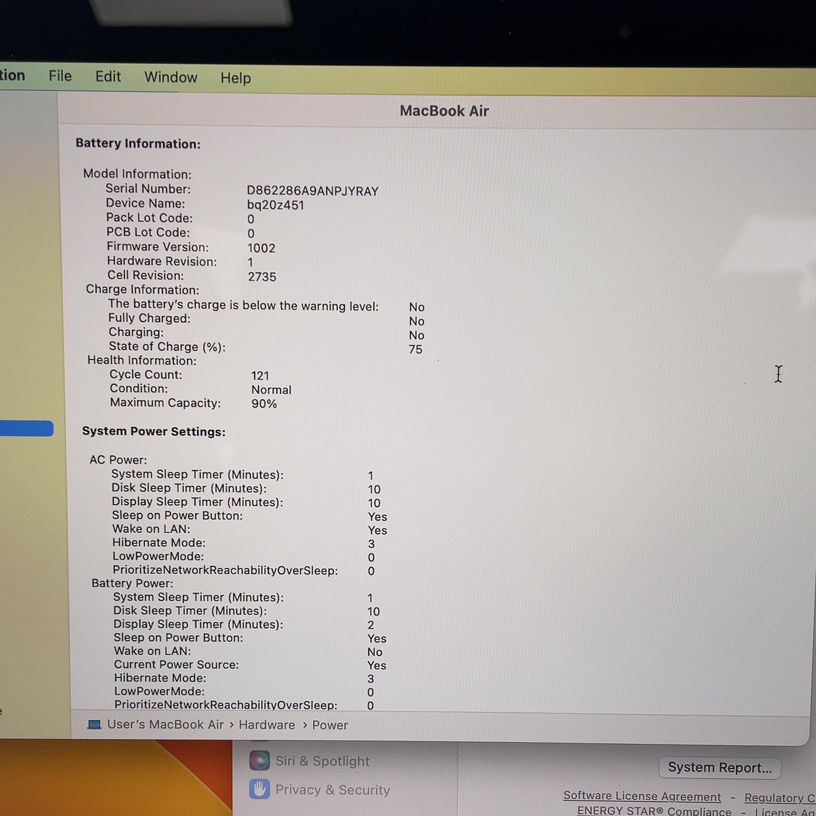The height and width of the screenshot is (816, 816).
Task: Open the Edit menu
Action: [x=108, y=76]
